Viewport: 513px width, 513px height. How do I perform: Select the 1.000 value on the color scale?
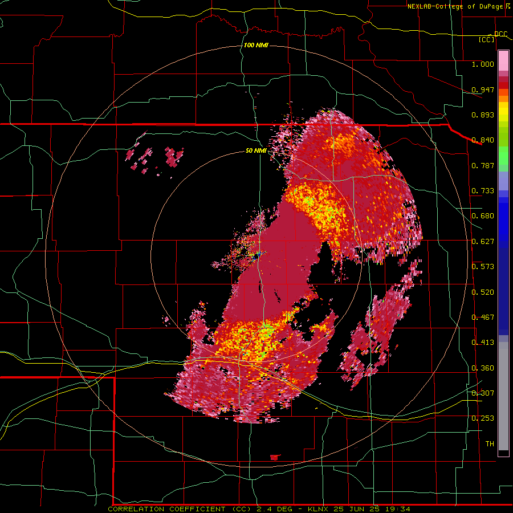(x=483, y=64)
